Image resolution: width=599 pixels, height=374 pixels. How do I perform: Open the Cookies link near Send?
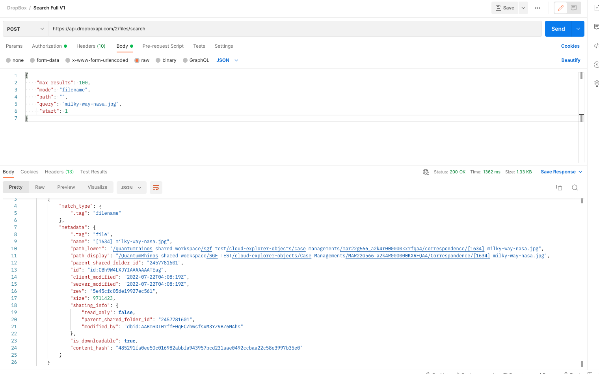point(570,46)
